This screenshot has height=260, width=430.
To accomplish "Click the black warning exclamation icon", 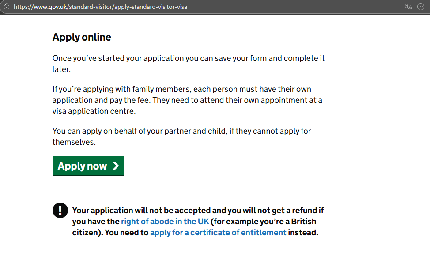I will click(x=60, y=210).
